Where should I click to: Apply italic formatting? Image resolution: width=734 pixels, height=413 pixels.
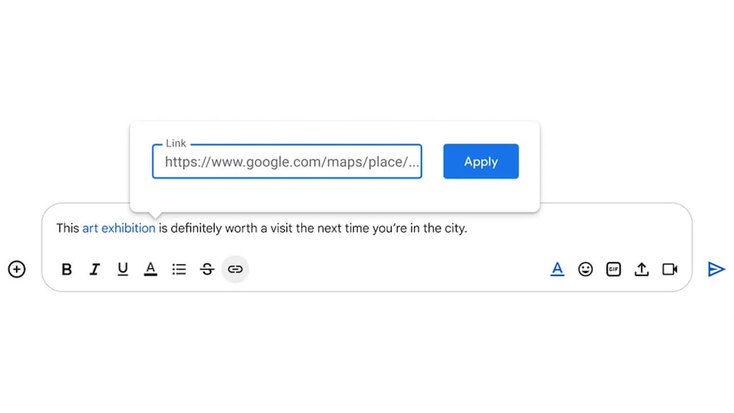pyautogui.click(x=95, y=269)
